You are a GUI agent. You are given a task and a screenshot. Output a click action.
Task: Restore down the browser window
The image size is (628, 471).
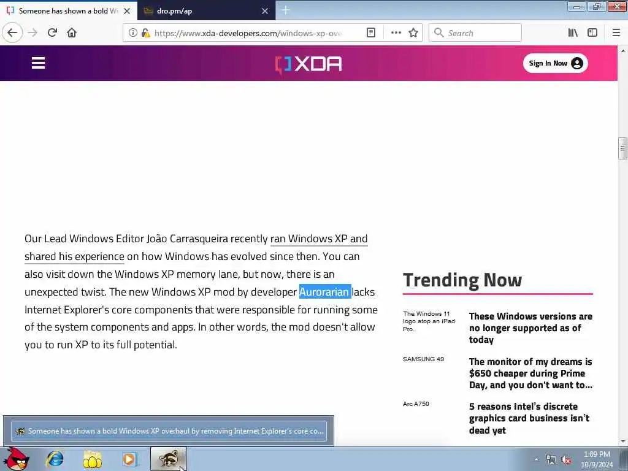(596, 6)
